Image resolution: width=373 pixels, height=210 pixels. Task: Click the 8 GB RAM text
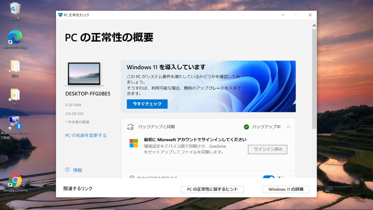coord(73,105)
